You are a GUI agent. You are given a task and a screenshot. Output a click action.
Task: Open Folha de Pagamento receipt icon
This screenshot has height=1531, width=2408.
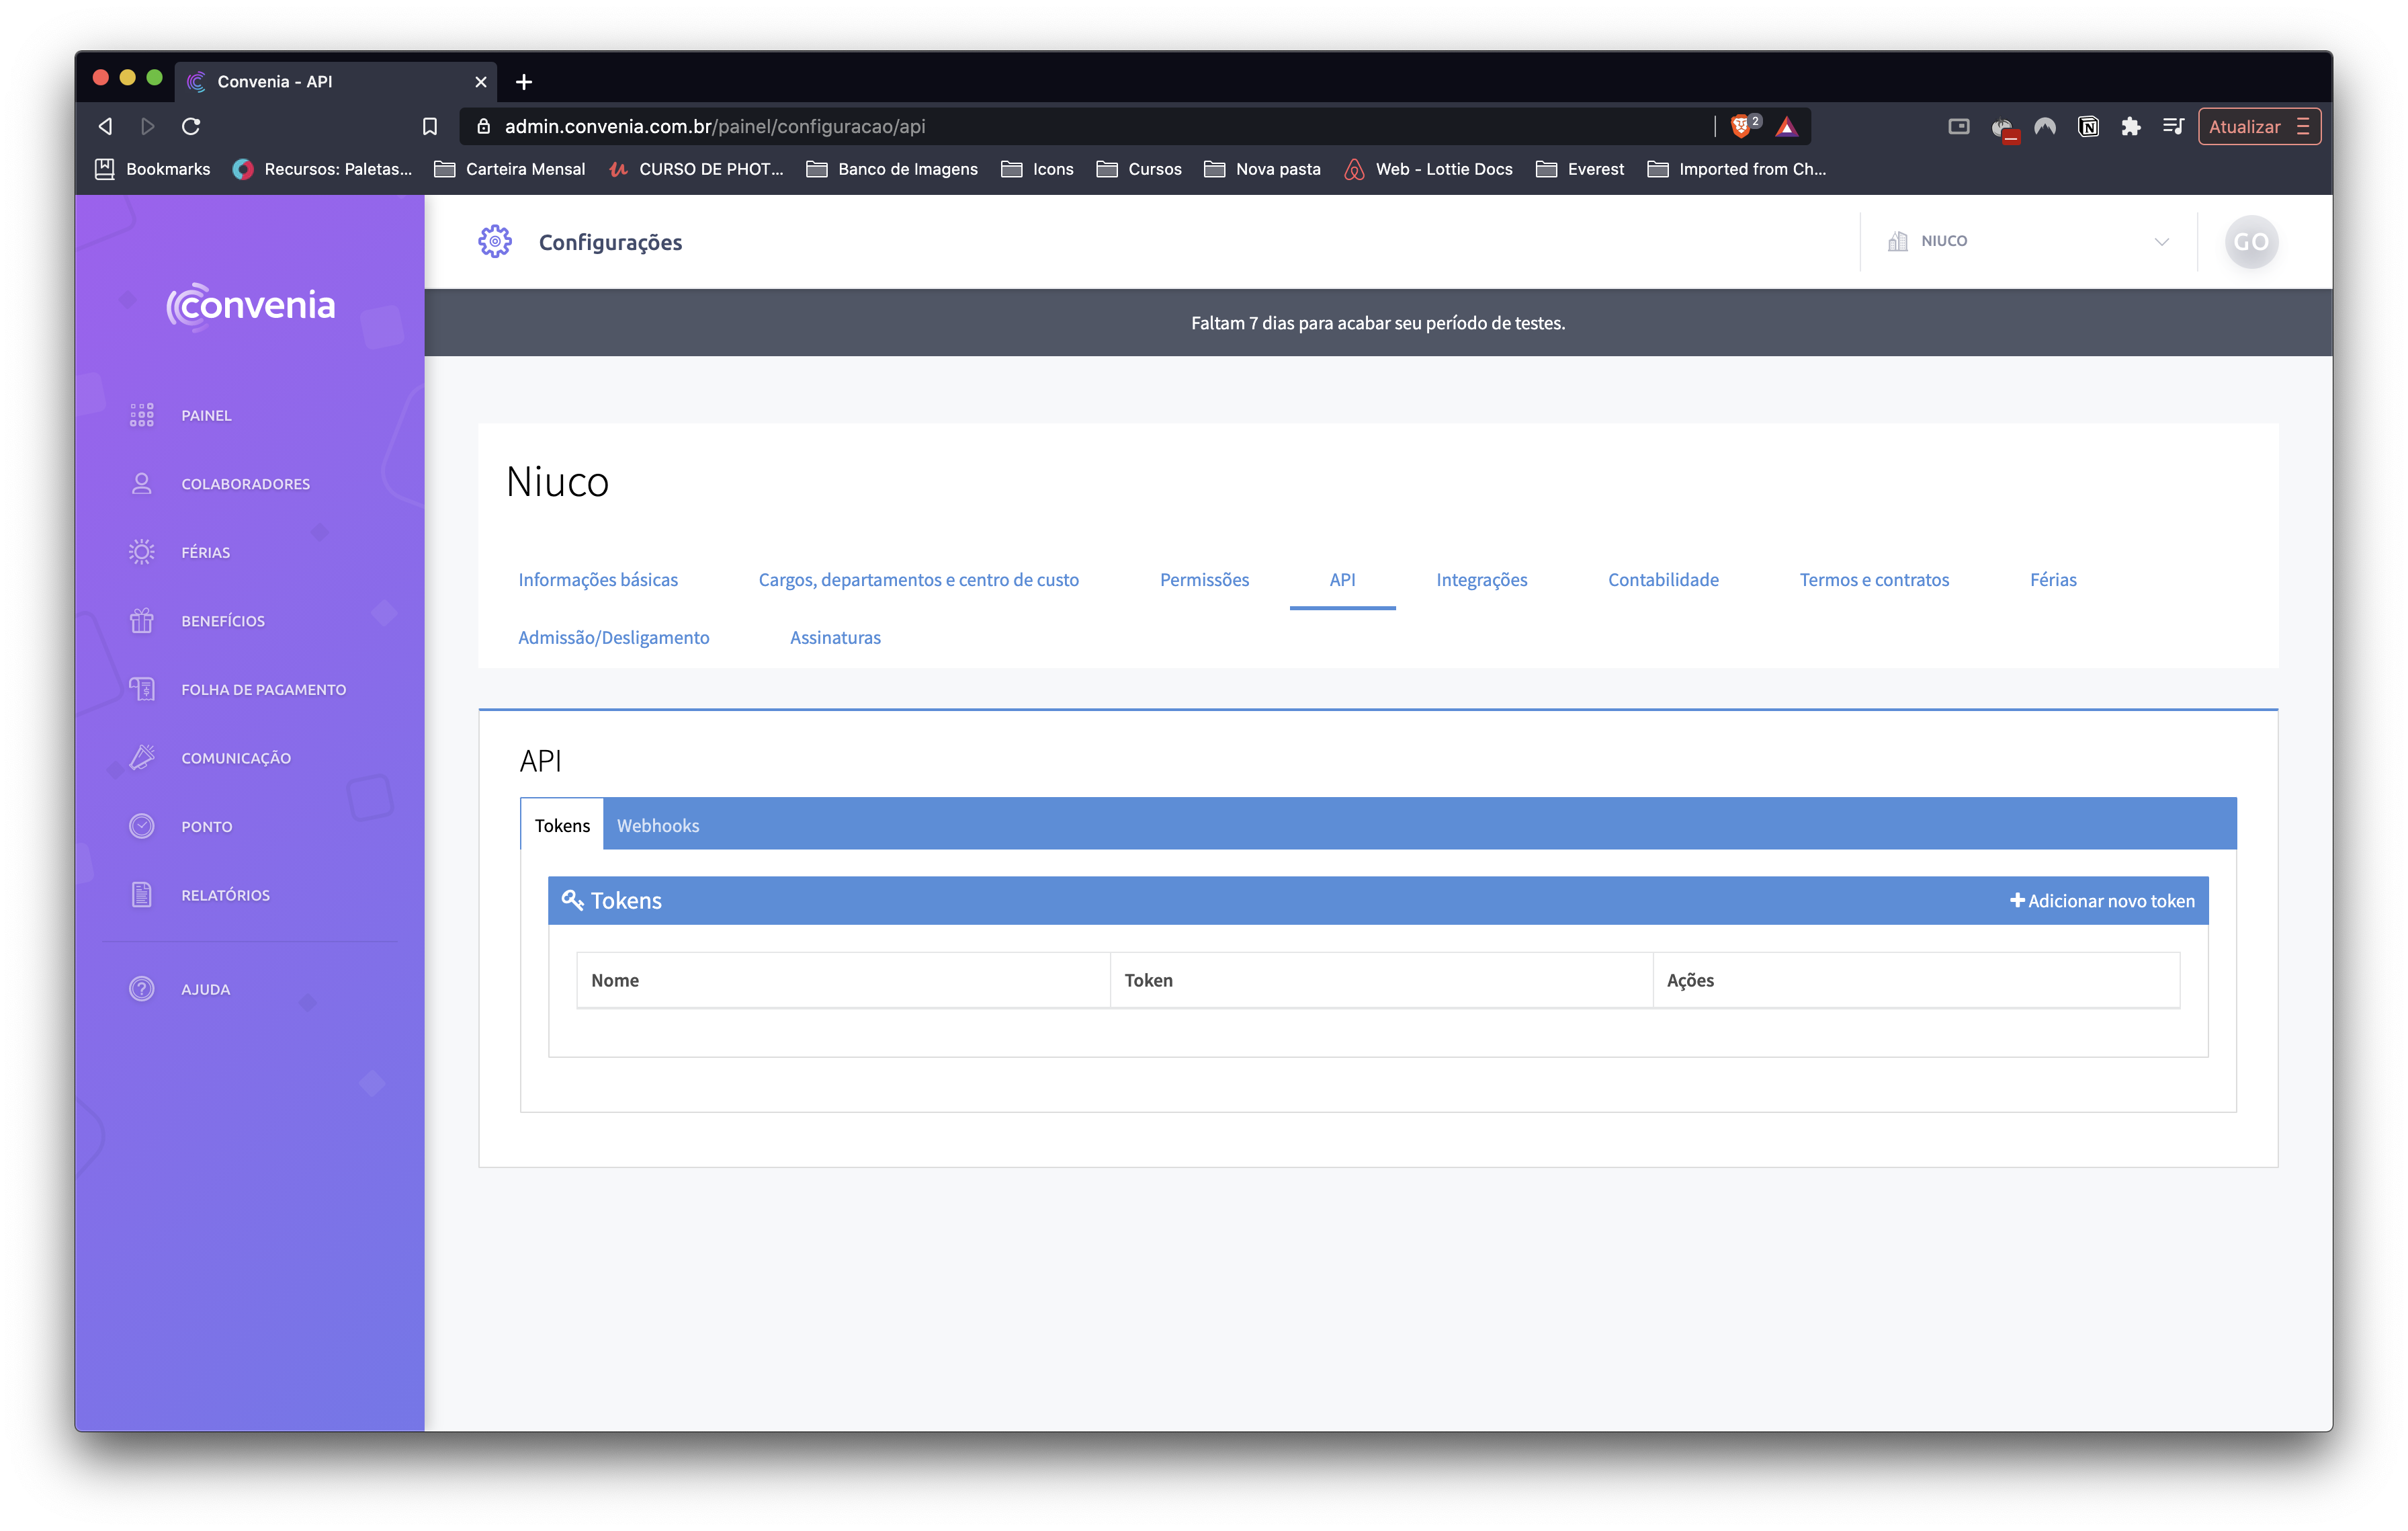click(x=141, y=689)
